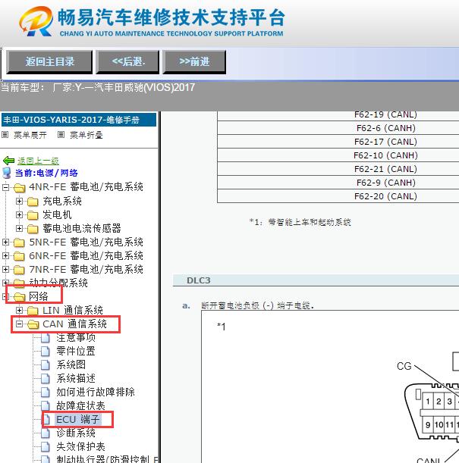Click the CAN 通信系统 folder icon
This screenshot has width=459, height=463.
33,324
